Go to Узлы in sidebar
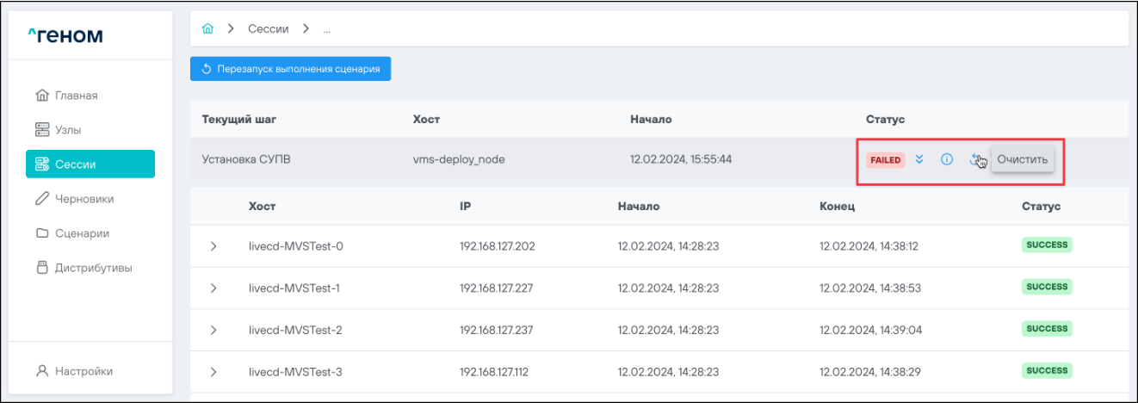Screen dimensions: 1138x403 click(67, 129)
